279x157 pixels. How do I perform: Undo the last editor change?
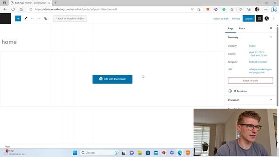coord(32,18)
